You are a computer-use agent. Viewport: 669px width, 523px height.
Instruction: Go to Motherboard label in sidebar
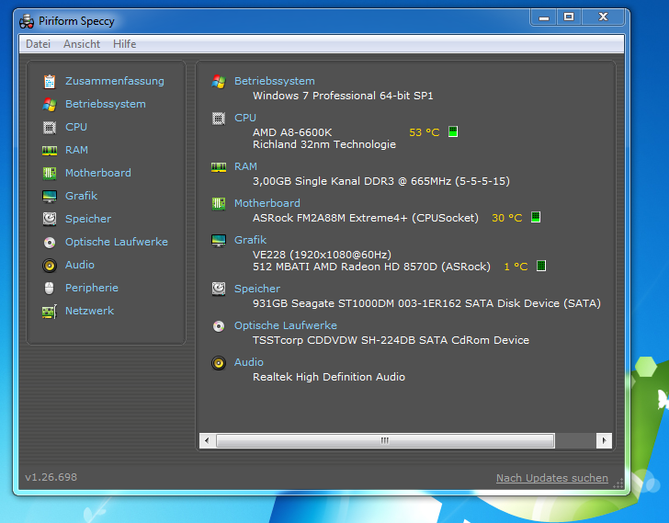[98, 173]
